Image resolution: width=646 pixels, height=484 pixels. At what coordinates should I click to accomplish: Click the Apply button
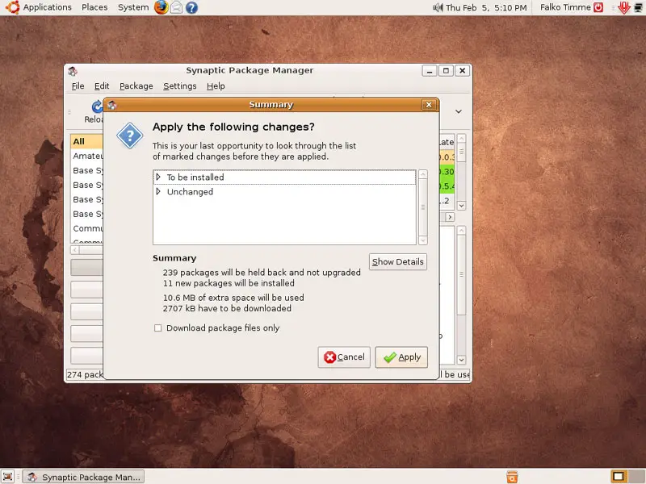(401, 357)
